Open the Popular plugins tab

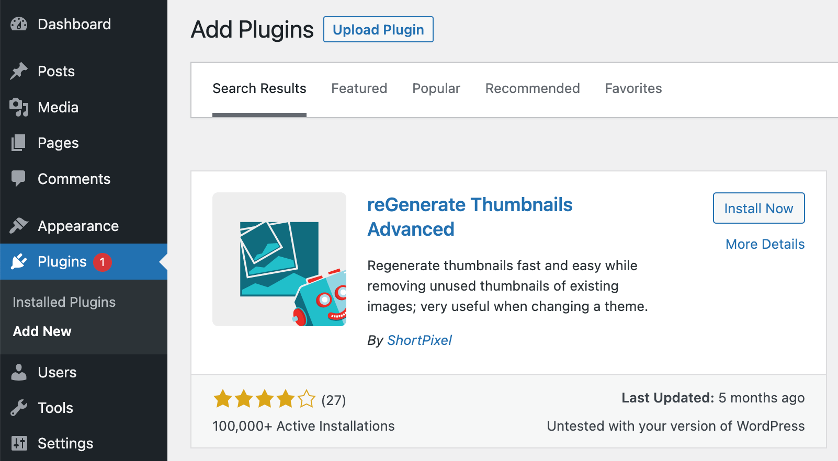pyautogui.click(x=436, y=88)
